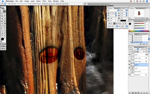Screen dimensions: 150x94
Task: Select the Dodge tool
Action: [4, 26]
